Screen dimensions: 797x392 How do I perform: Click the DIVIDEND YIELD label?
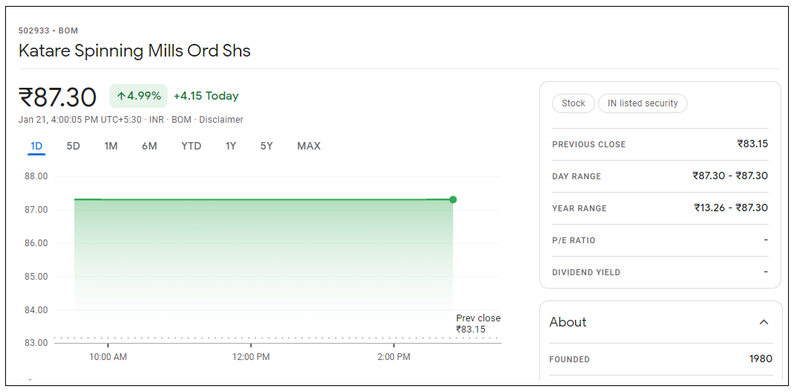point(586,273)
